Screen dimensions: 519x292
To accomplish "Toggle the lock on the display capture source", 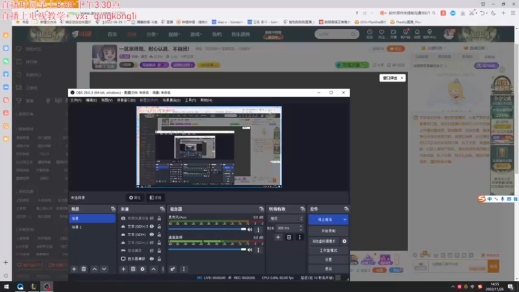I will [x=159, y=259].
